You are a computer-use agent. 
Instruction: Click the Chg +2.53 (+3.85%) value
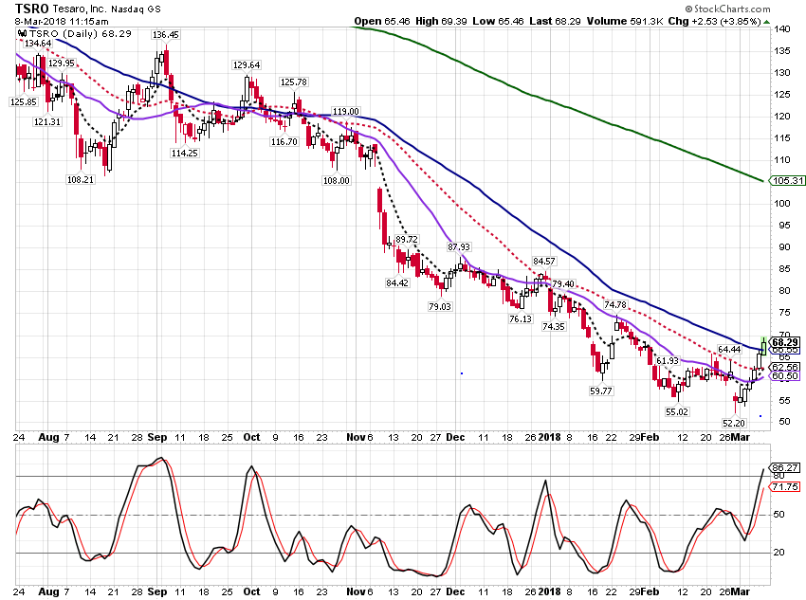[x=715, y=21]
